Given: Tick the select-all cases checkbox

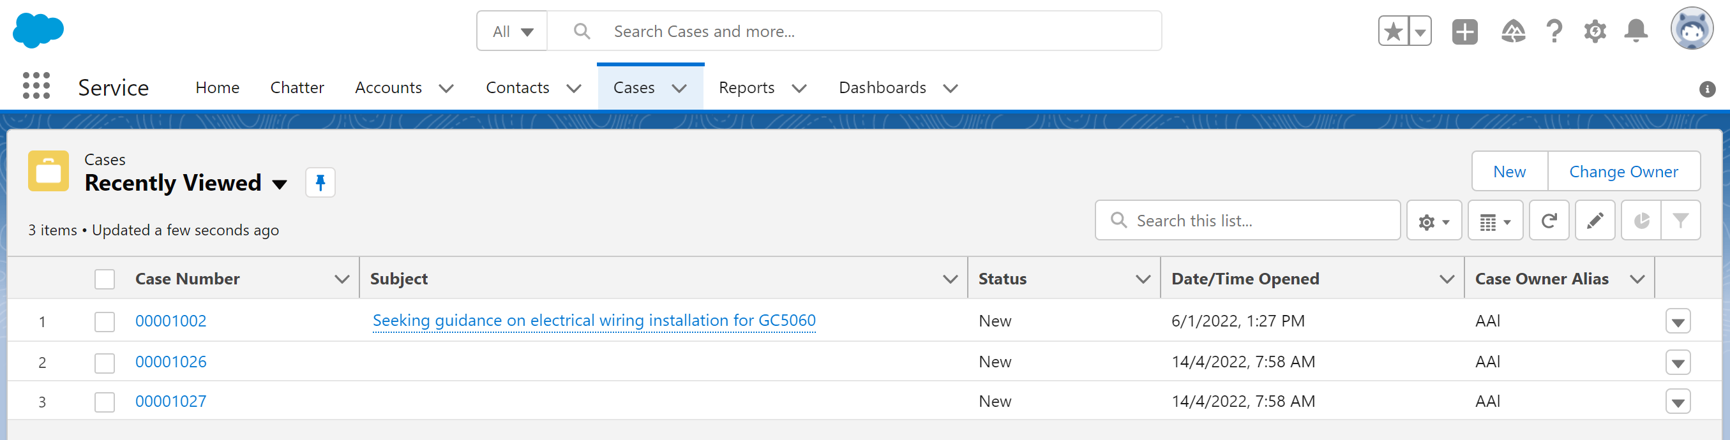Looking at the screenshot, I should [x=105, y=279].
